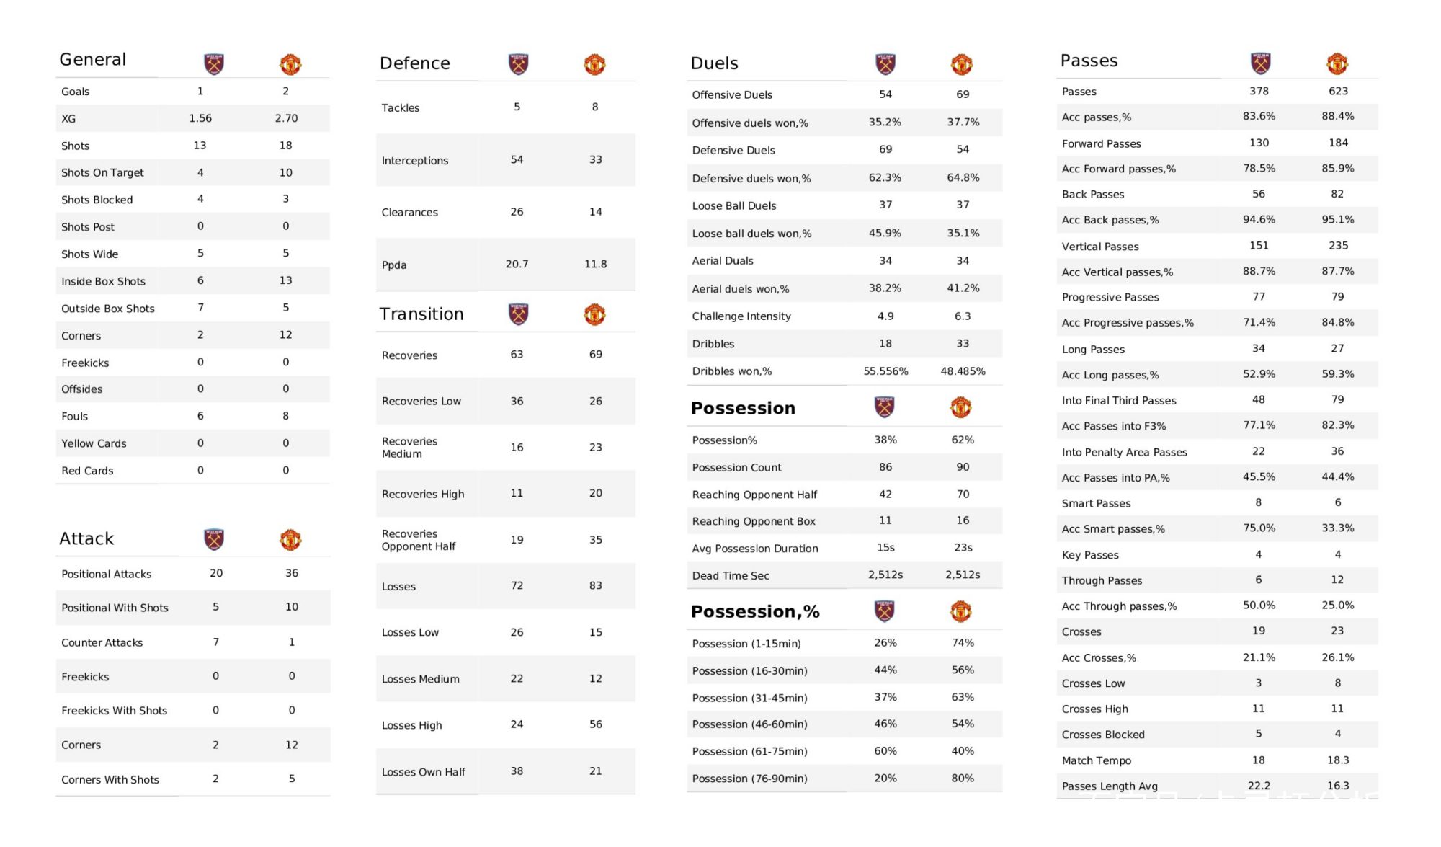Select the General section title
The image size is (1441, 847).
click(93, 59)
